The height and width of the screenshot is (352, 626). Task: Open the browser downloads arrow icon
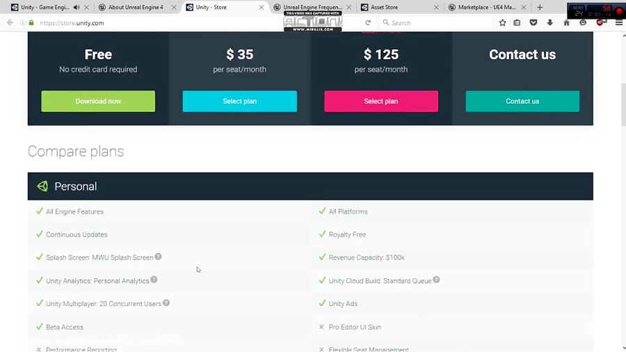tap(549, 23)
